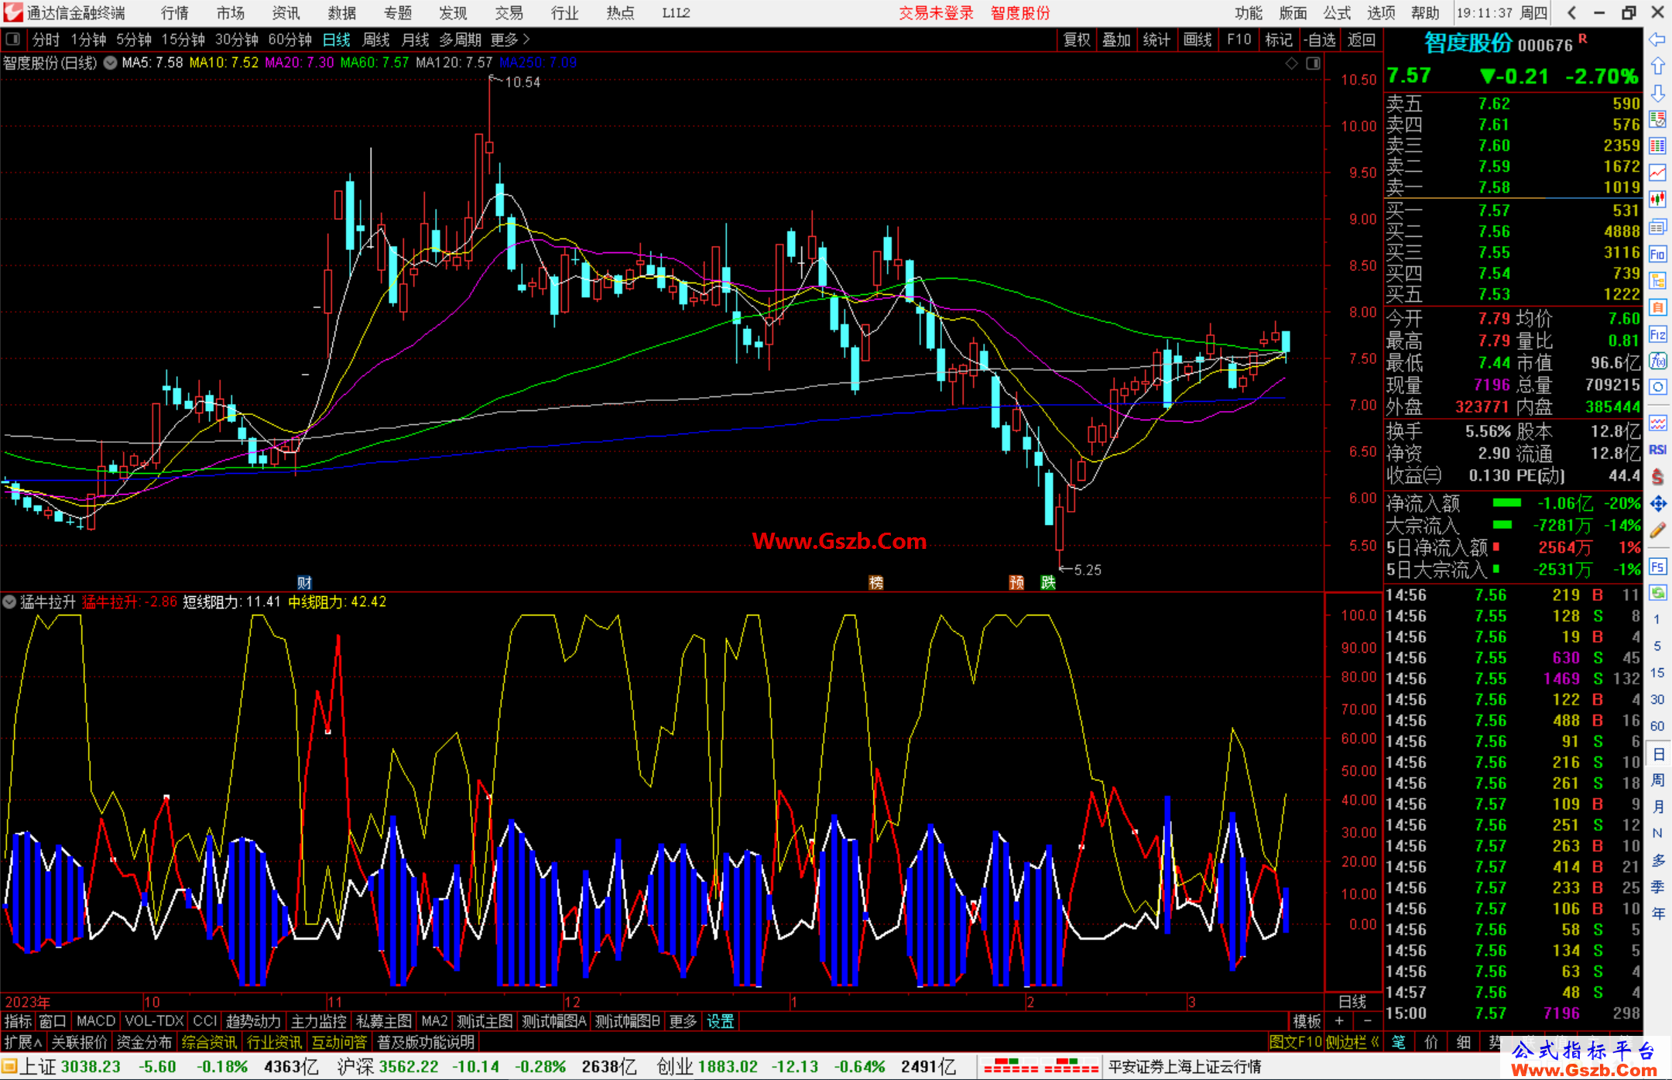
Task: Open the 图文F10 link at the bottom
Action: [x=1296, y=1042]
